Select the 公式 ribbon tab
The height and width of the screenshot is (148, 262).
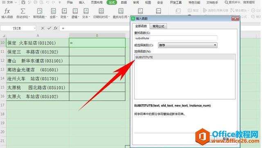click(112, 2)
